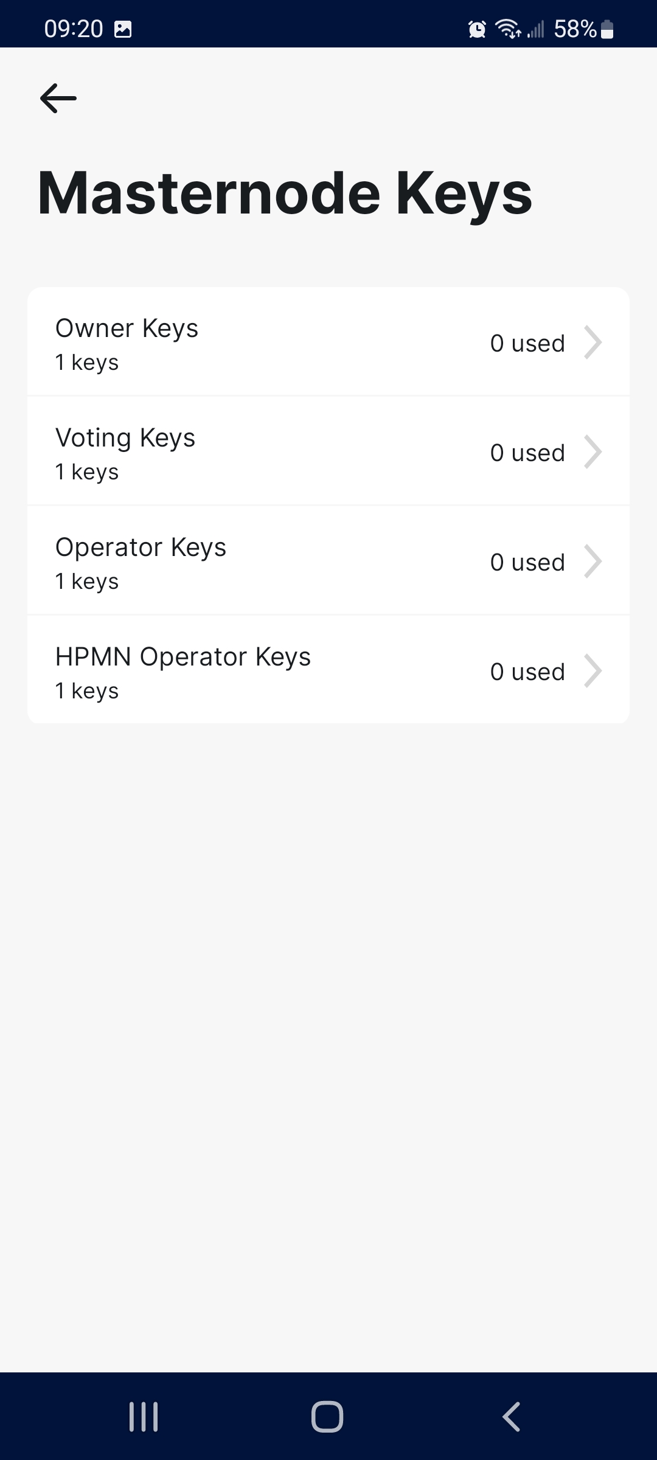
Task: Tap the image notification icon
Action: point(123,29)
